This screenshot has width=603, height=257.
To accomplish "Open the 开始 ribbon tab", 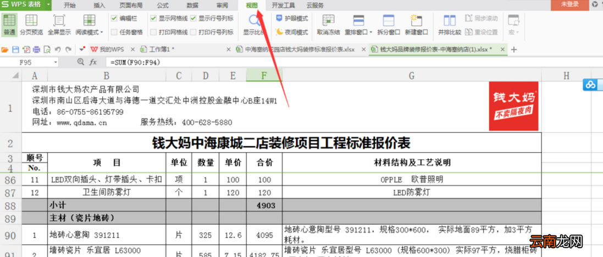I will point(70,5).
